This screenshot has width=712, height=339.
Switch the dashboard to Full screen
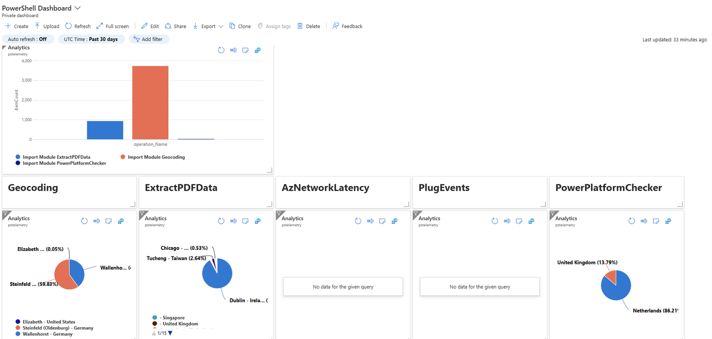point(112,26)
